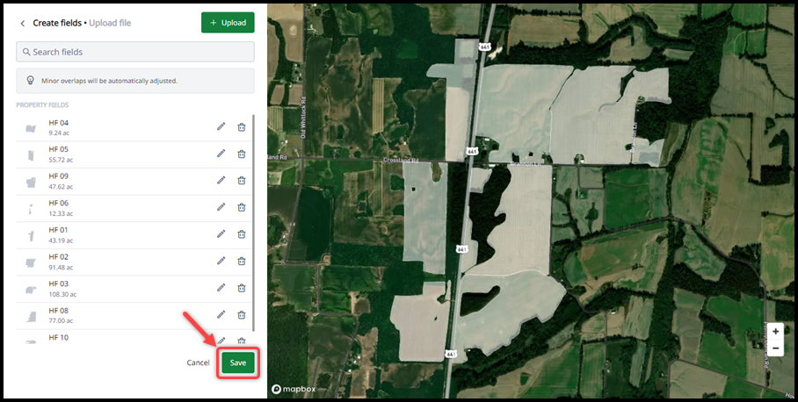Delete field HF 03 using trash icon
This screenshot has height=402, width=798.
point(242,288)
